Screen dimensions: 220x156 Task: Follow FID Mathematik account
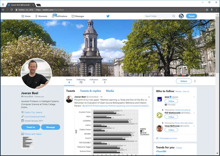(171, 117)
